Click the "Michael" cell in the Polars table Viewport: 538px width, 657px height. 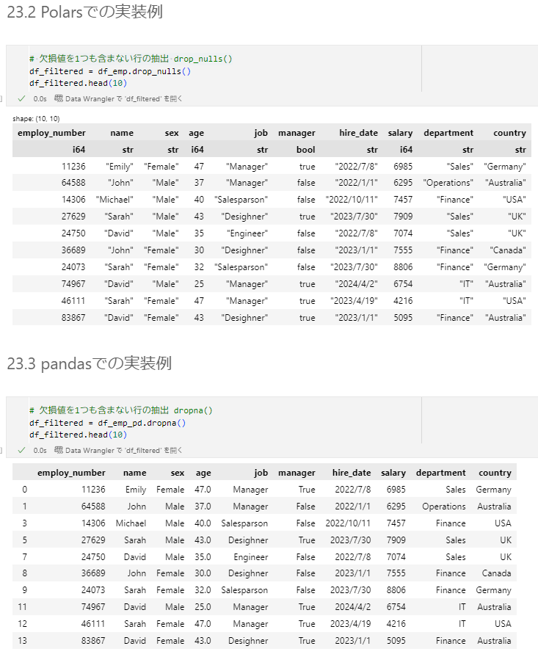click(114, 200)
